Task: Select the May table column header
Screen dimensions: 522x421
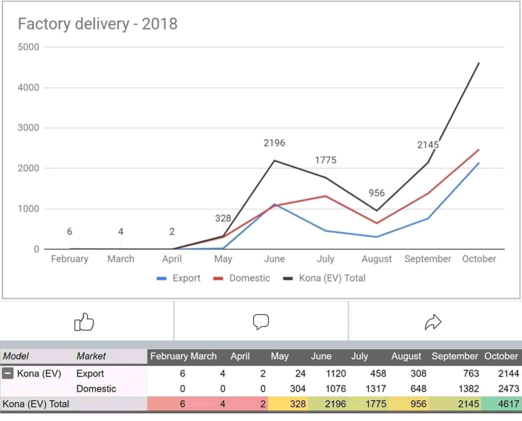Action: tap(279, 356)
